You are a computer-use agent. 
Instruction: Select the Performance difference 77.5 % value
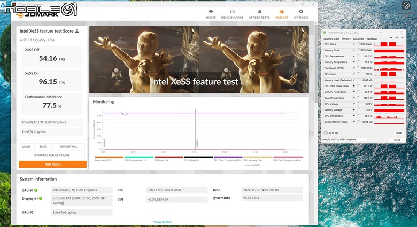click(x=52, y=106)
